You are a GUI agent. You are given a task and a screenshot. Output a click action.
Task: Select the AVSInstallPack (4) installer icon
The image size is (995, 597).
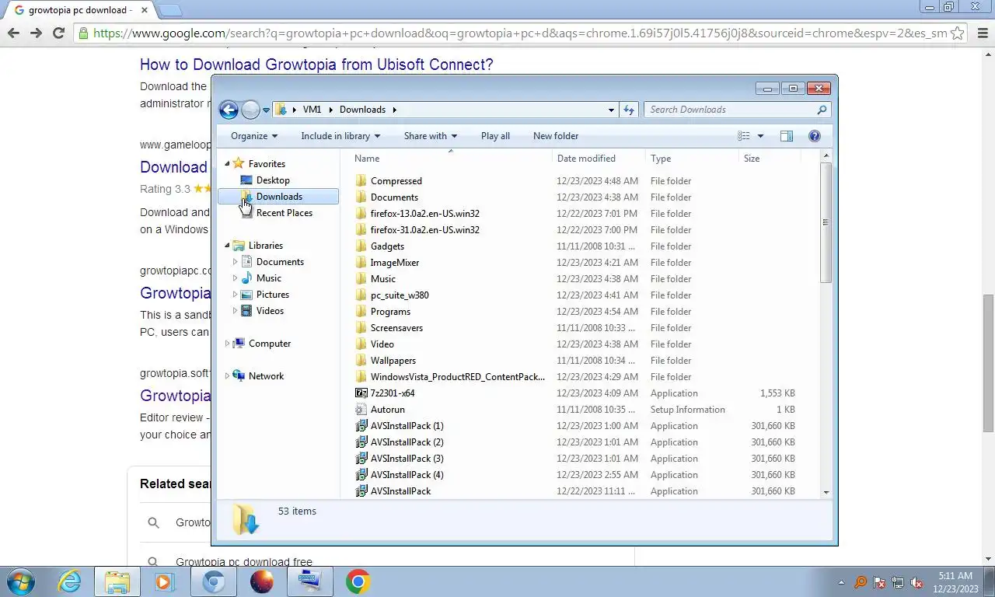(x=361, y=475)
